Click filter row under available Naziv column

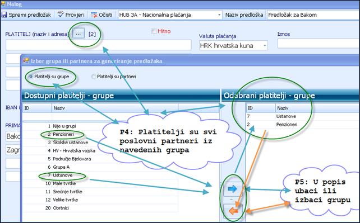pyautogui.click(x=115, y=116)
